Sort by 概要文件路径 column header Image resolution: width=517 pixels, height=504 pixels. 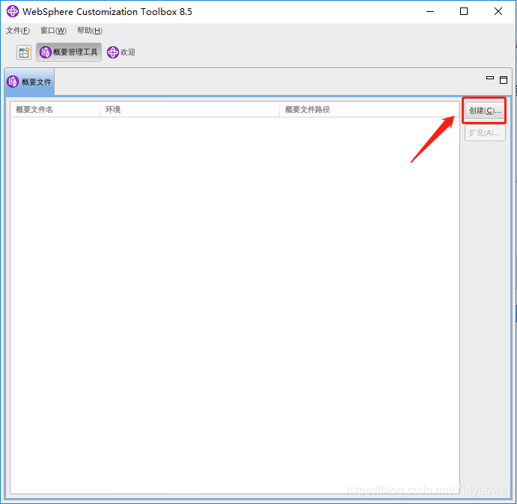click(370, 109)
